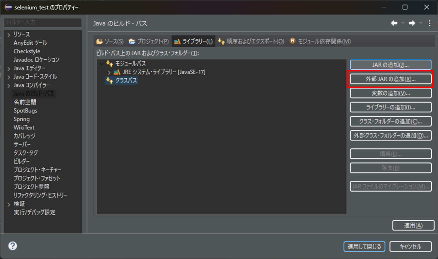Click the JRE システム・ライブラリー book icon
This screenshot has height=259, width=438.
[x=116, y=72]
